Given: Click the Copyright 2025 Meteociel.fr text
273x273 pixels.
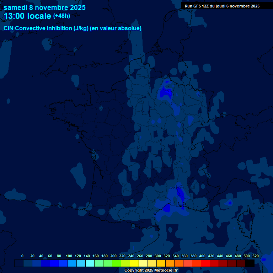Looking at the screenshot, I should 151,270.
